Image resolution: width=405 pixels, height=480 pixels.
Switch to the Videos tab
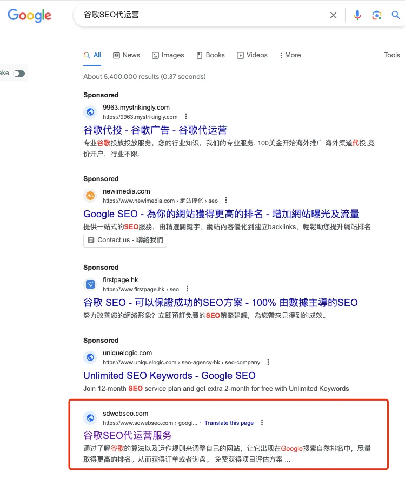(252, 55)
